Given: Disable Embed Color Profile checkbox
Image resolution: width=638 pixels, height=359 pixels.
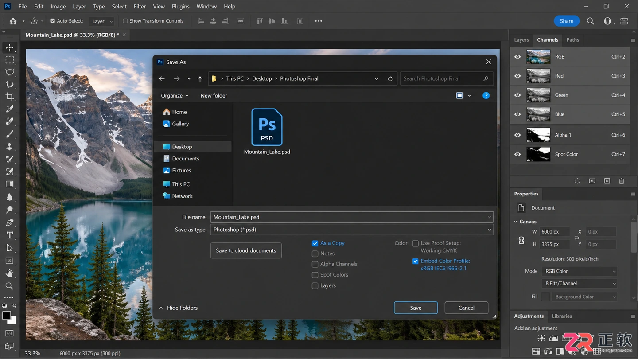Looking at the screenshot, I should tap(415, 261).
